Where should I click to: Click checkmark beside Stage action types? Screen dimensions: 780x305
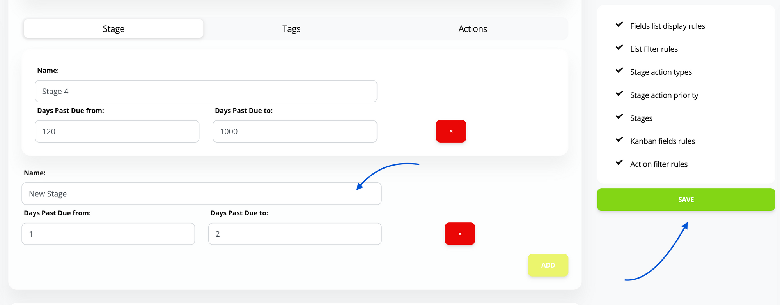(x=619, y=71)
